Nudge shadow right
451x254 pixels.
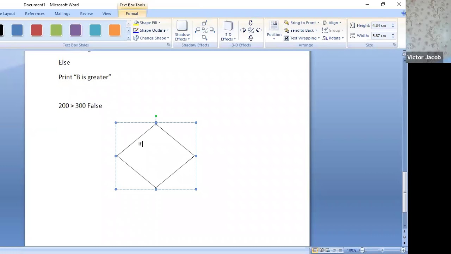point(212,30)
